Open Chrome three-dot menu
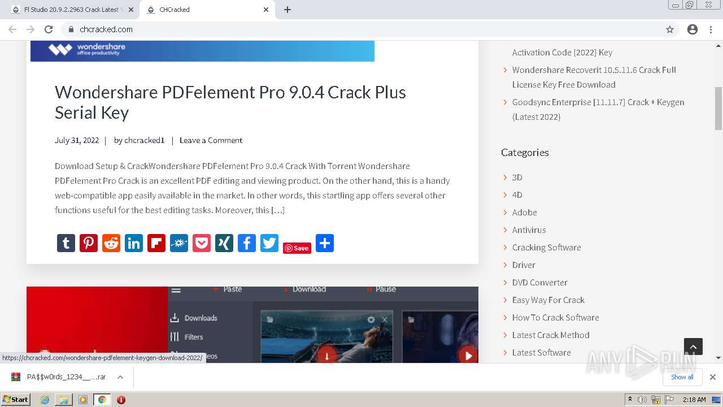This screenshot has width=723, height=407. pos(711,29)
